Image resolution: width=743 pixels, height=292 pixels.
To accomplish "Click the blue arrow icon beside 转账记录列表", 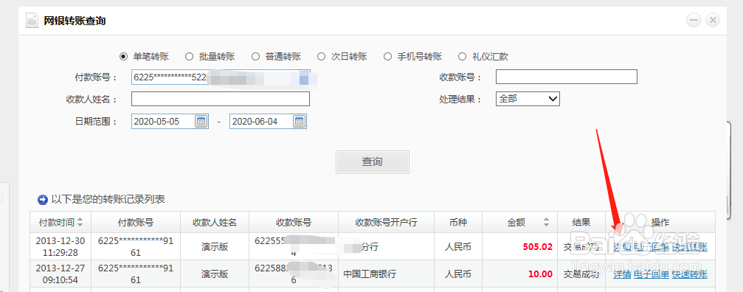I will (x=43, y=200).
